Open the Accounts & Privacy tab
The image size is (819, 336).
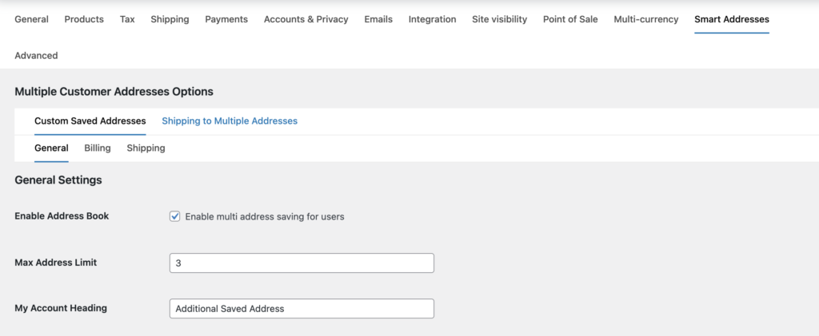click(x=306, y=19)
